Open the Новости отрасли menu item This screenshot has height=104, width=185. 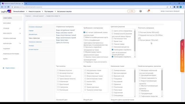(x=35, y=12)
